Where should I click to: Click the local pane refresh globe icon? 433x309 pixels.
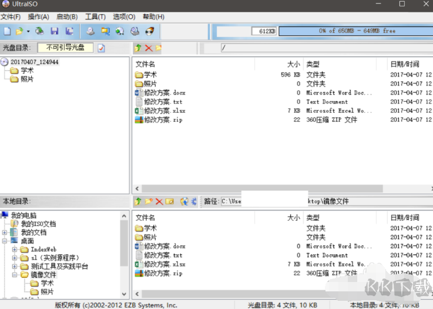[x=184, y=201]
